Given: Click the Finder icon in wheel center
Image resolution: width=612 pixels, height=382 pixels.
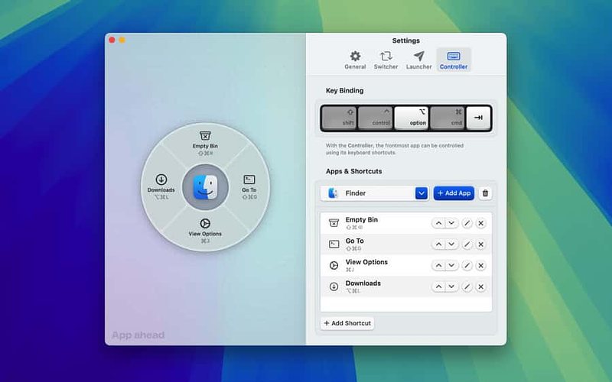Looking at the screenshot, I should 205,187.
